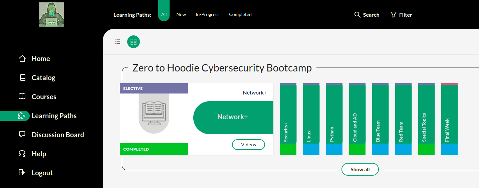Click the Filter funnel icon
The width and height of the screenshot is (479, 188).
point(394,15)
